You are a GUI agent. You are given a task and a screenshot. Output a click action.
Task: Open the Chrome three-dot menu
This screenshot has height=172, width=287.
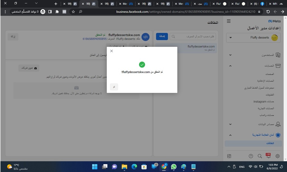pos(5,12)
